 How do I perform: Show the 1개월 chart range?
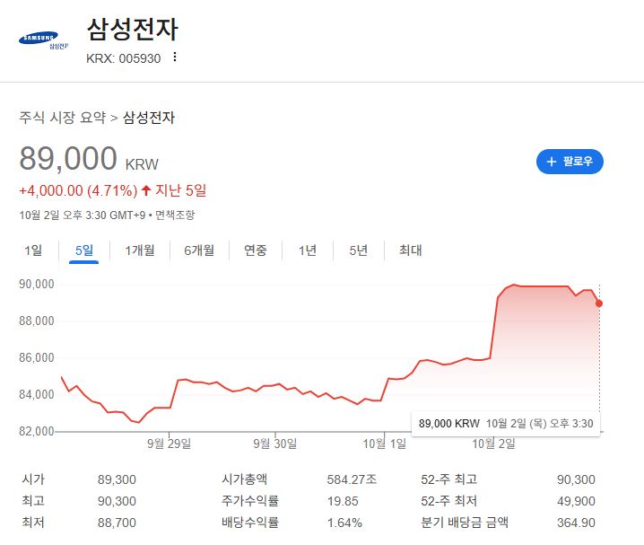(x=140, y=251)
